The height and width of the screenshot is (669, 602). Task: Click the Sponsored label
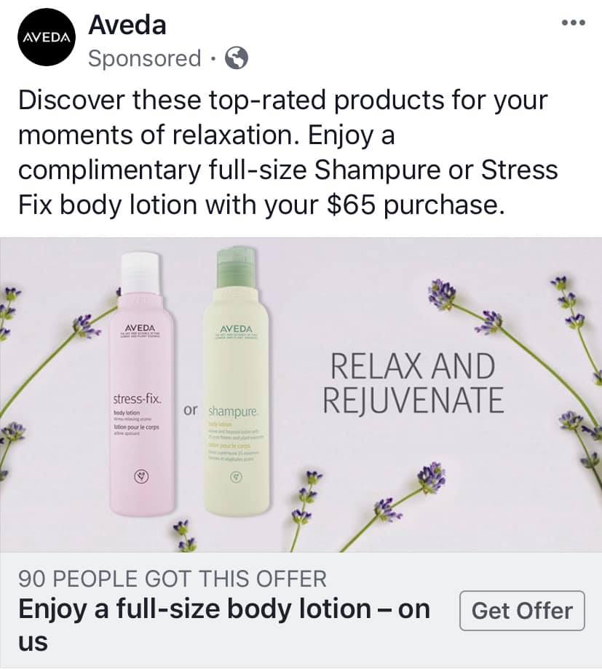click(x=144, y=58)
